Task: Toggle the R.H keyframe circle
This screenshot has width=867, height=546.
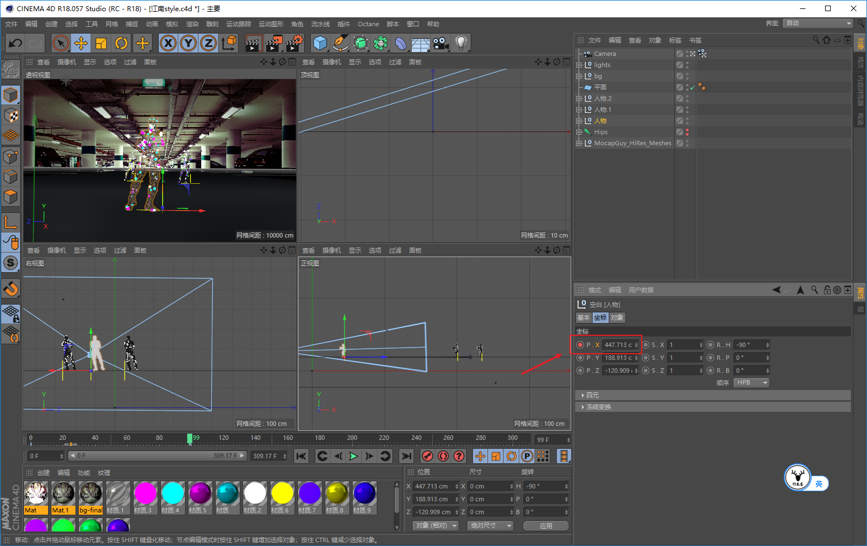Action: (710, 345)
